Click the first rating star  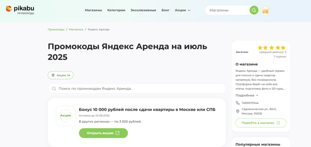(x=260, y=48)
